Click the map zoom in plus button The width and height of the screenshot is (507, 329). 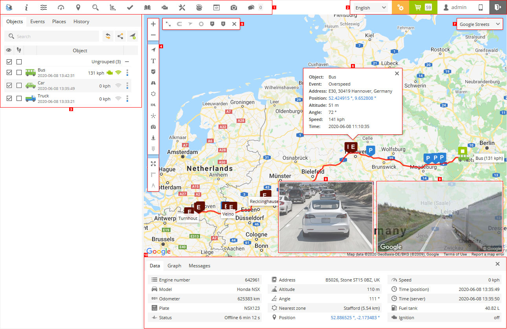153,24
